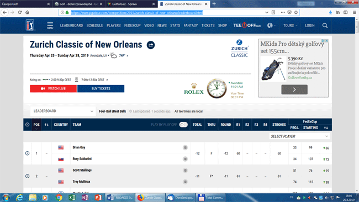
Task: Toggle the favorites header circle icon
Action: pos(27,125)
